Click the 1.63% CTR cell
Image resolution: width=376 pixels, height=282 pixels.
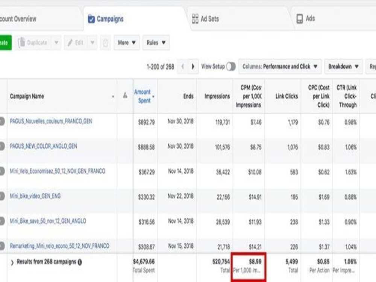tap(350, 173)
